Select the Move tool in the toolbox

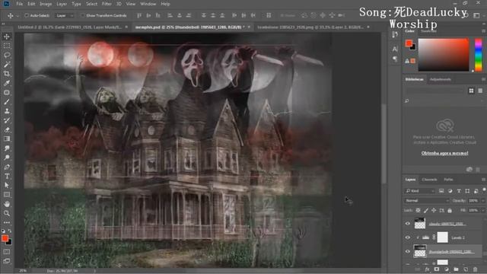click(7, 37)
